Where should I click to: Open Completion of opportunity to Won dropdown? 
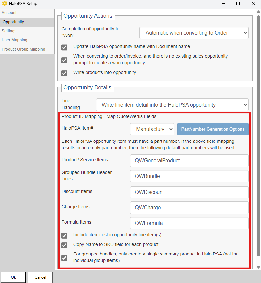tap(194, 33)
